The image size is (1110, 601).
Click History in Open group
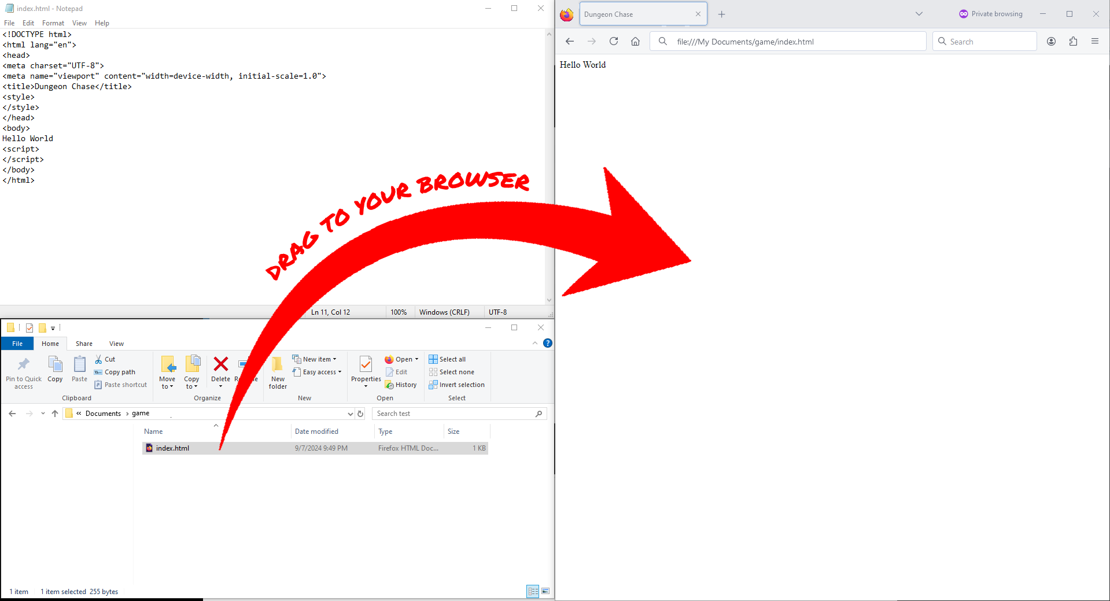coord(401,385)
